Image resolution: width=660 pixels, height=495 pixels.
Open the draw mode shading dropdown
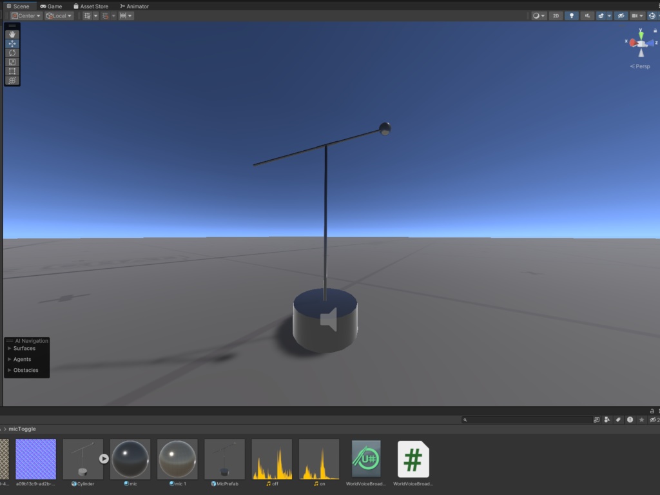click(538, 15)
